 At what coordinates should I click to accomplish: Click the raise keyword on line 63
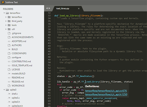point(65,98)
